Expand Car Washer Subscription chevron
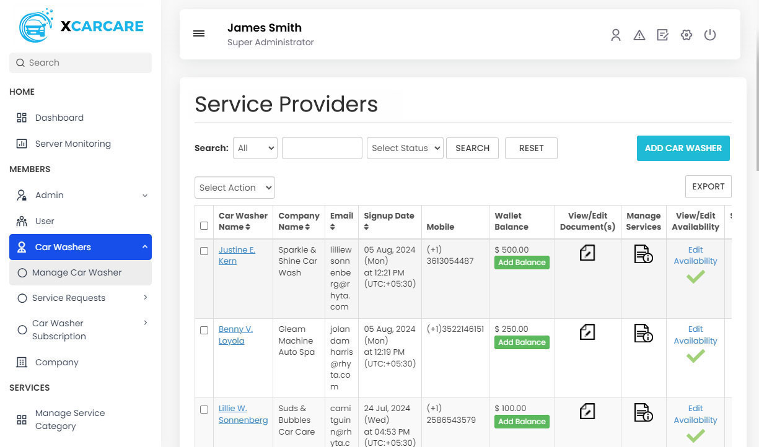Screen dimensions: 759x447 (146, 323)
